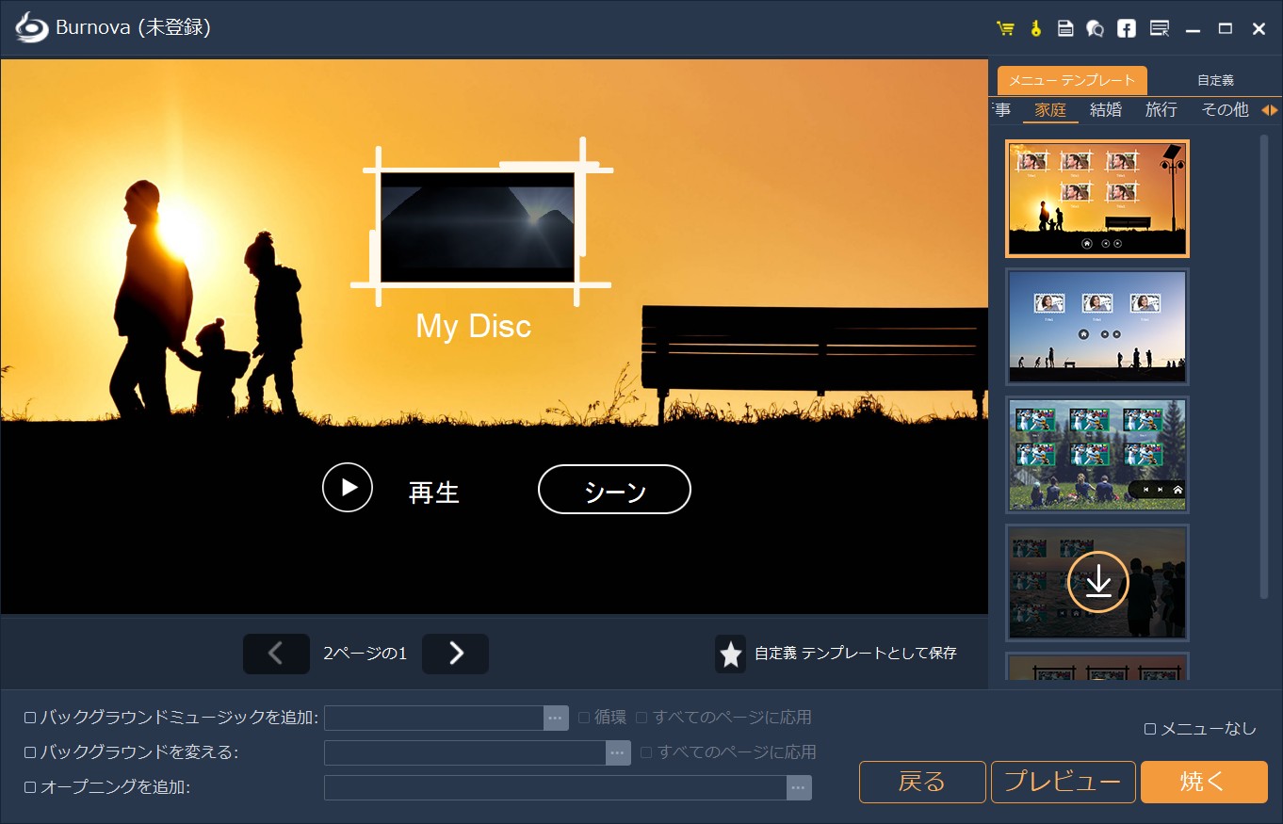Download the fourth template with the arrow icon
1283x824 pixels.
click(1096, 582)
